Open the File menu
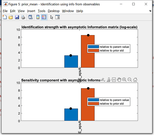154x135 pixels. pyautogui.click(x=5, y=11)
